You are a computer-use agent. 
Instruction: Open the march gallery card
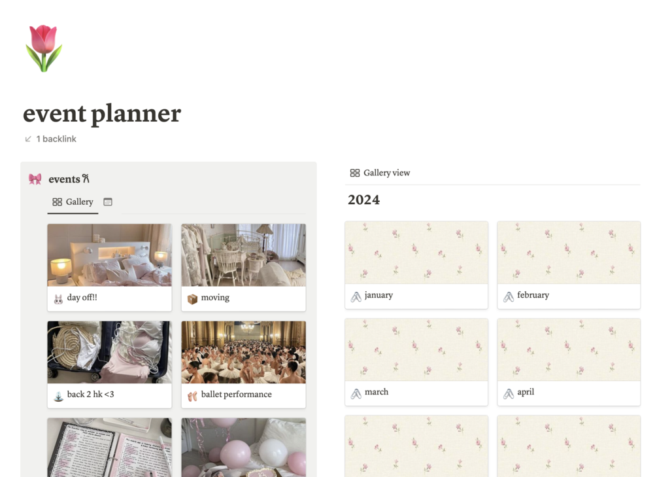pyautogui.click(x=416, y=362)
